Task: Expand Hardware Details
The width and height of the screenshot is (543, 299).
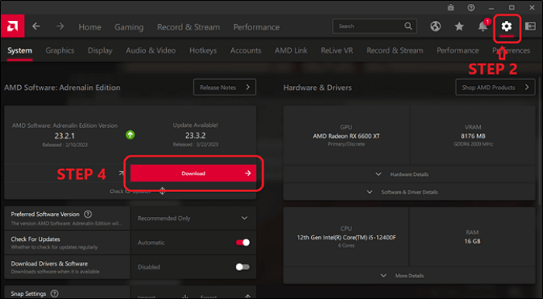Action: point(410,174)
